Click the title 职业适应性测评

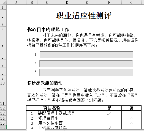(x=84, y=16)
